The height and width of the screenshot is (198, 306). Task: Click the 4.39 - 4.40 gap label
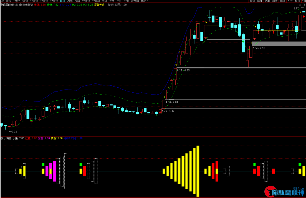pyautogui.click(x=168, y=111)
